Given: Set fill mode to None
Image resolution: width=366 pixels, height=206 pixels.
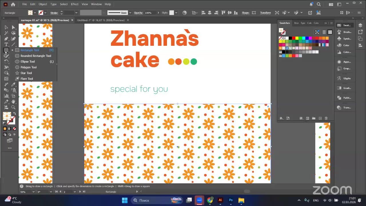Looking at the screenshot, I should coord(14,129).
